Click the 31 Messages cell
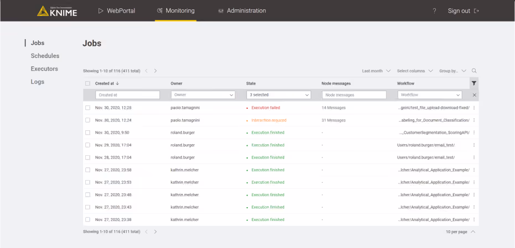 [x=333, y=120]
